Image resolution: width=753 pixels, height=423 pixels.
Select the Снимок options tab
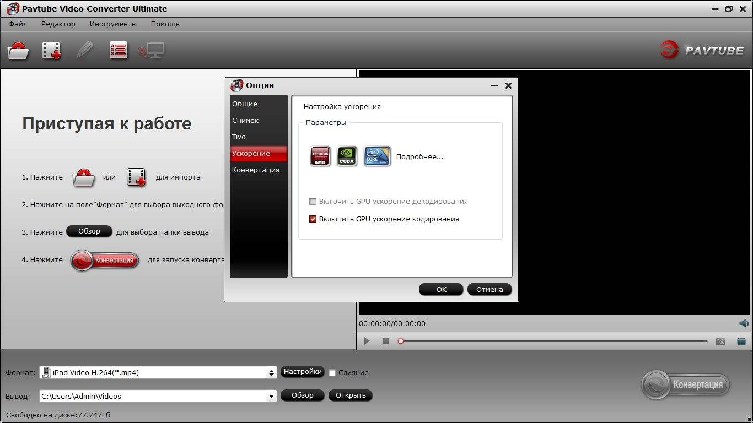point(258,121)
